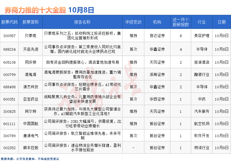Open the 获英伟达算力加持 report title
The height and width of the screenshot is (164, 231).
pyautogui.click(x=82, y=112)
